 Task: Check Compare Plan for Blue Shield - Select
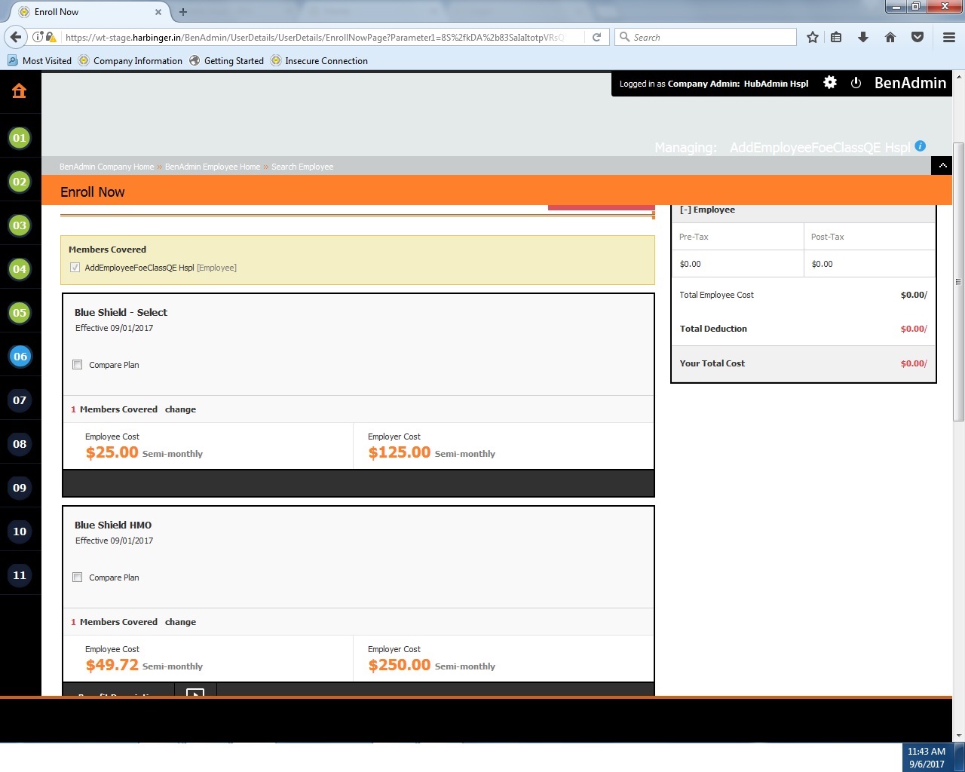pyautogui.click(x=77, y=365)
